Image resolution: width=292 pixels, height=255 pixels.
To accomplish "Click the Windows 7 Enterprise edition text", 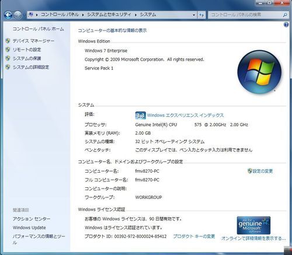I will click(x=106, y=51).
